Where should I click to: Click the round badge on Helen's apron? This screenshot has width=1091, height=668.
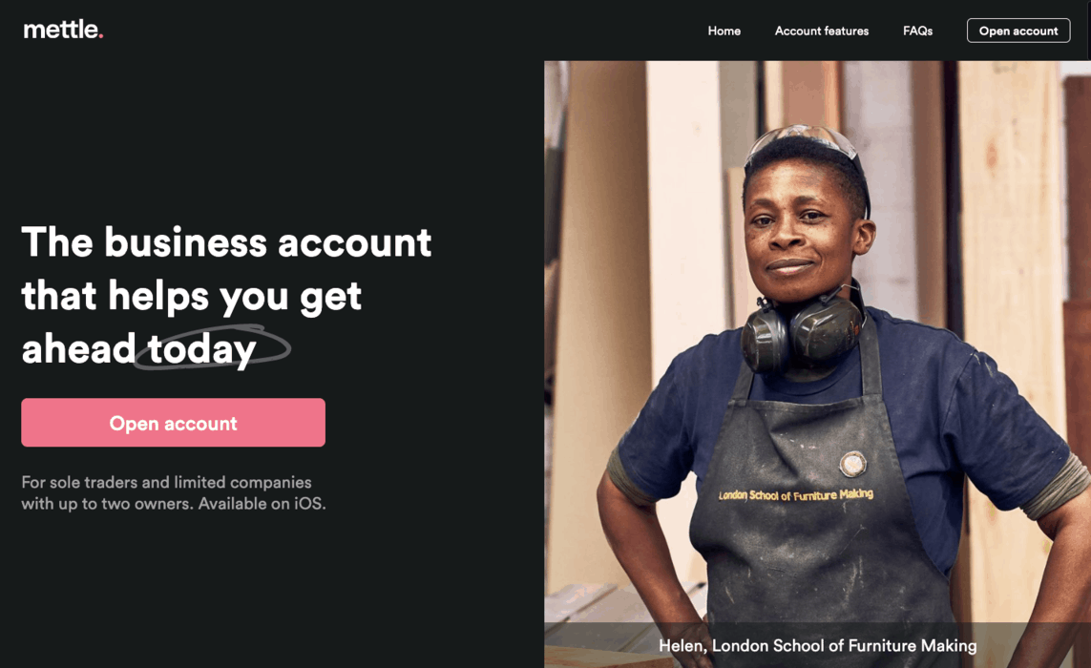pyautogui.click(x=852, y=463)
